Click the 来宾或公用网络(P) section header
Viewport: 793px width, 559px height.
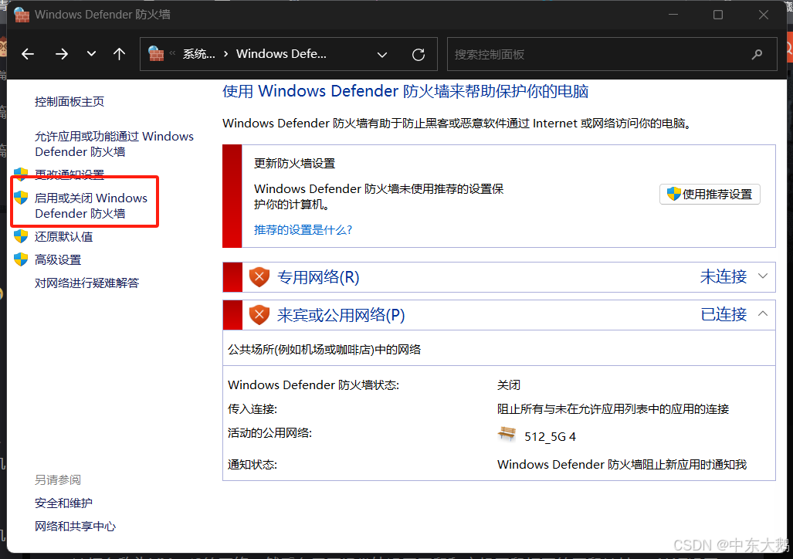pyautogui.click(x=499, y=315)
